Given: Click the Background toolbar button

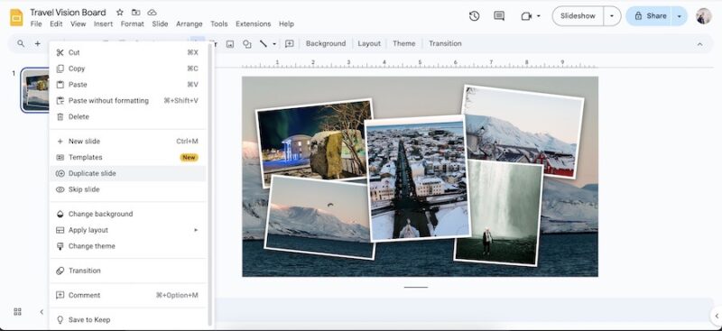Looking at the screenshot, I should pos(326,43).
